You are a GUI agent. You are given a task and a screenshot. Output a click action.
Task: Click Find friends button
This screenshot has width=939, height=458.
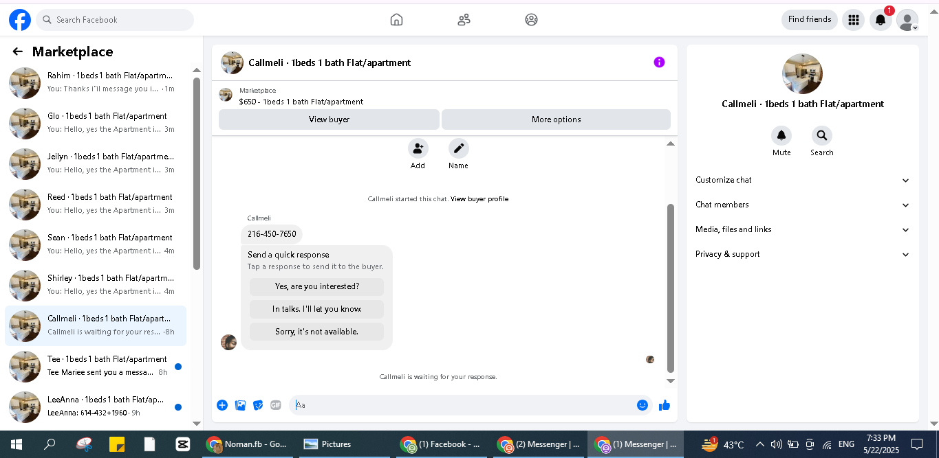tap(810, 20)
